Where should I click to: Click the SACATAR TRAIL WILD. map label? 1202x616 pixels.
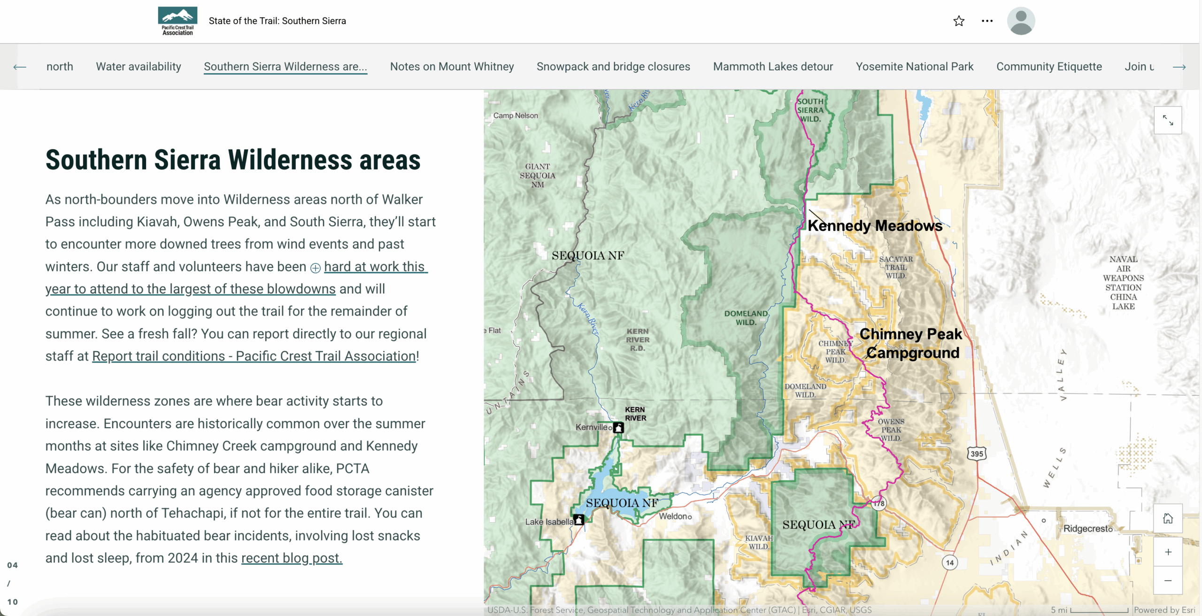point(896,267)
